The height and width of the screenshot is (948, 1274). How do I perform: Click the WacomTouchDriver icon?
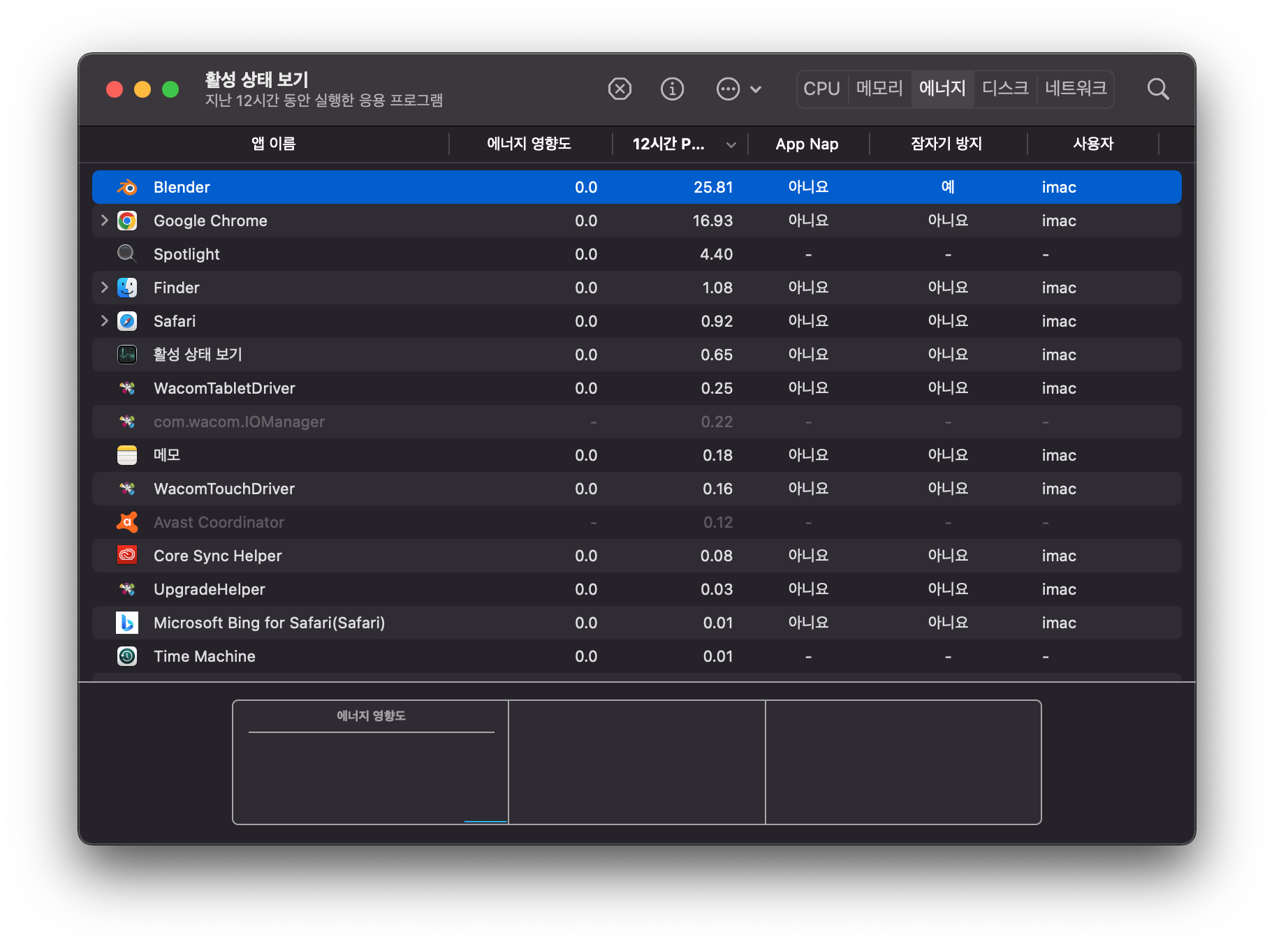point(127,489)
